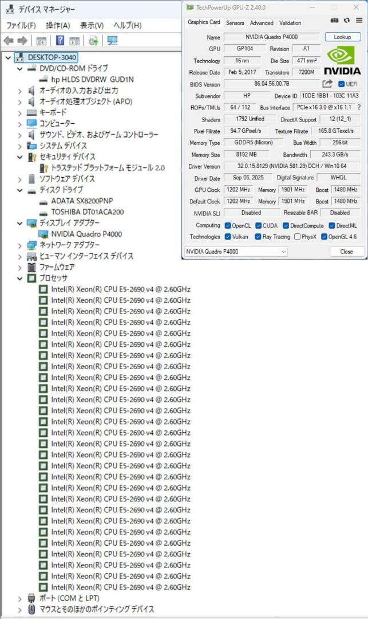Toggle the OpenGL 4.6 checkbox
The height and width of the screenshot is (619, 368).
click(325, 237)
